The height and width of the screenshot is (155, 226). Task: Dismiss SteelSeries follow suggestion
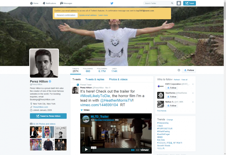click(x=193, y=93)
